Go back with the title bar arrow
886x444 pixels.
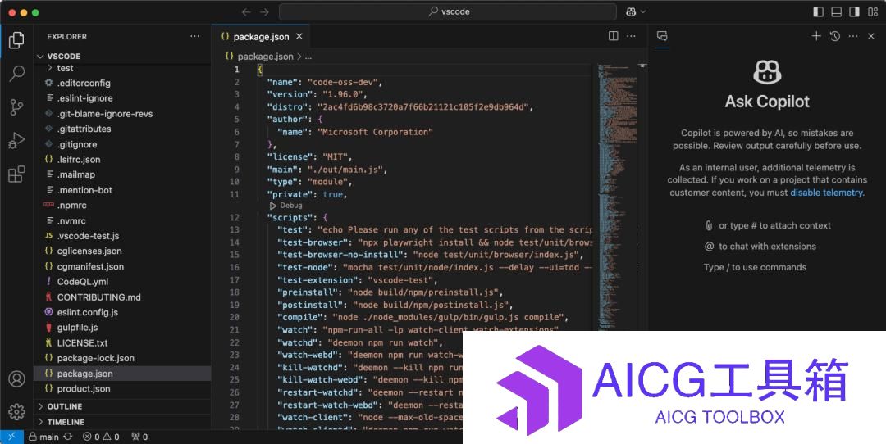[x=246, y=11]
